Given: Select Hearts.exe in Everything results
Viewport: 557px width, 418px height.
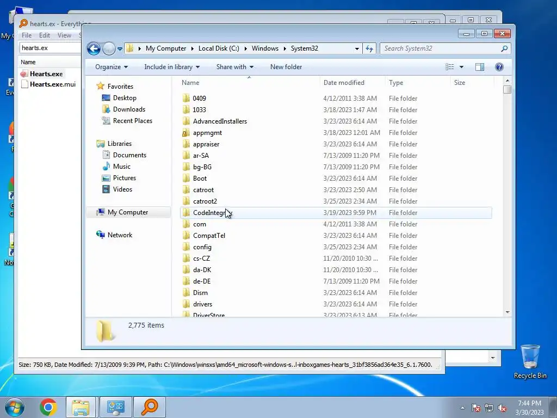Looking at the screenshot, I should (46, 73).
